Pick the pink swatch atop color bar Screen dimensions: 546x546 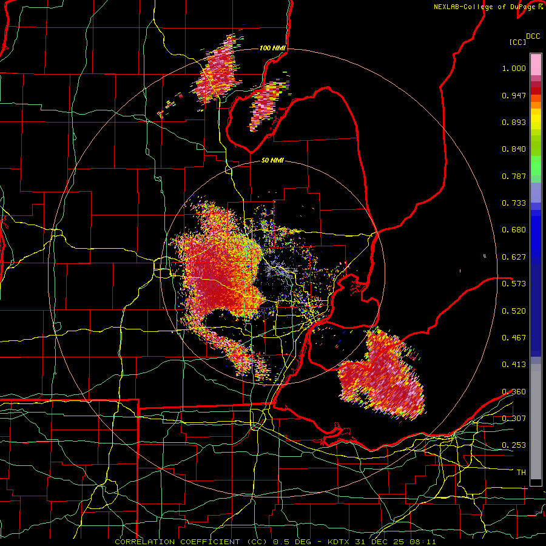point(536,64)
